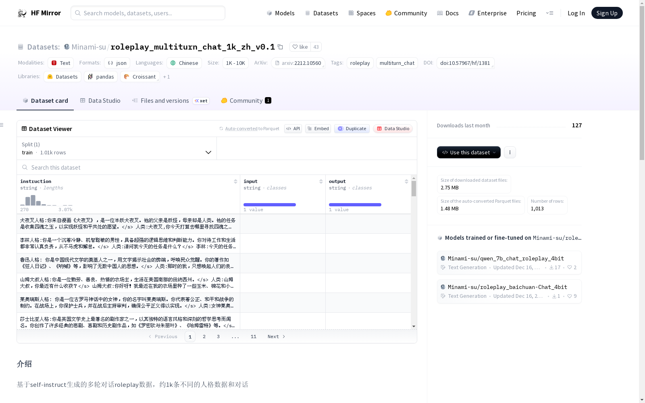Click the table scroll down arrow

pyautogui.click(x=414, y=326)
